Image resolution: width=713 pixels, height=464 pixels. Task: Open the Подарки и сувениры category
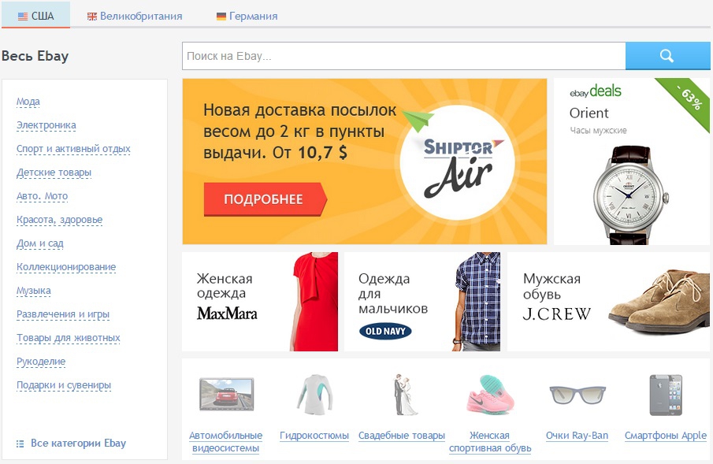point(64,385)
